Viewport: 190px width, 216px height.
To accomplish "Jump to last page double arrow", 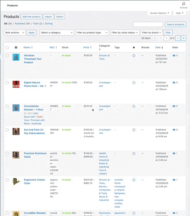I will (184, 38).
